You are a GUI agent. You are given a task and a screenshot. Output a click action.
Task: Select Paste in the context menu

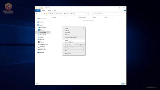[x=73, y=40]
